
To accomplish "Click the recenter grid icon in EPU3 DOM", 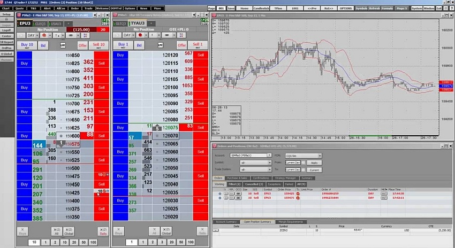I will pyautogui.click(x=85, y=35).
